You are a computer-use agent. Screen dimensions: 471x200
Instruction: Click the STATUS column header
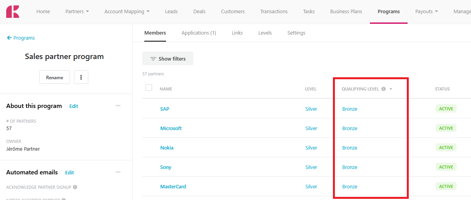(x=442, y=89)
